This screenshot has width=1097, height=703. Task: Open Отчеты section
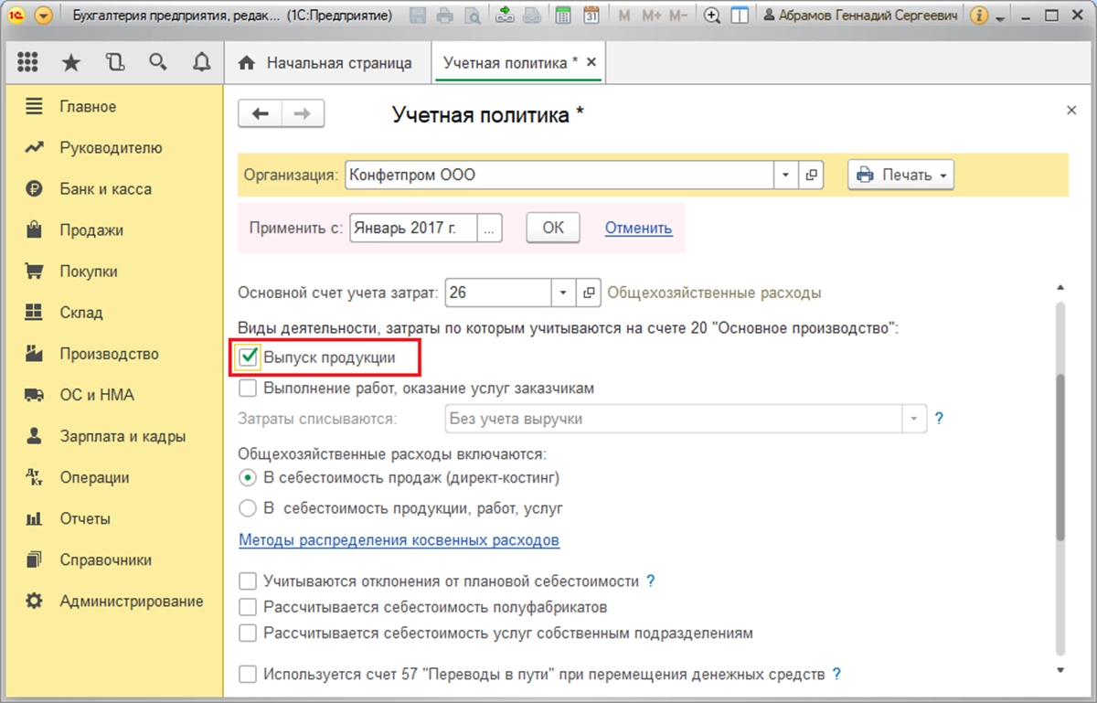pos(85,518)
